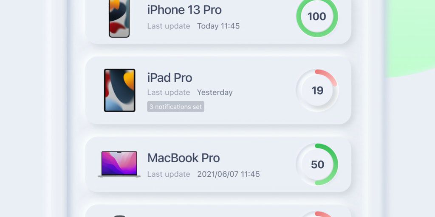This screenshot has height=217, width=435.
Task: Click '2021/06/07 11:45' update timestamp
Action: (x=228, y=174)
